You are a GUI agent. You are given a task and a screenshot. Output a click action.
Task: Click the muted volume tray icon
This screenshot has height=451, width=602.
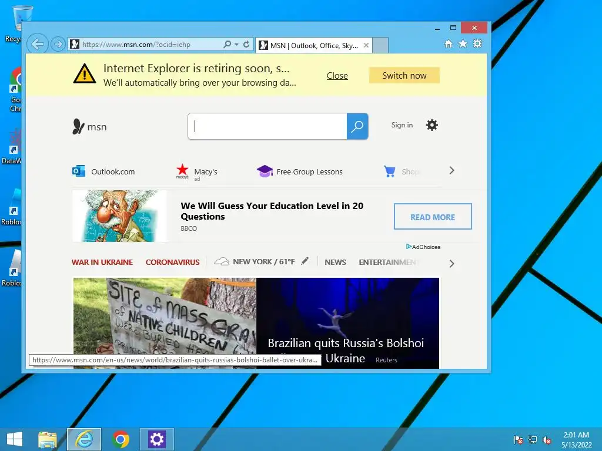tap(547, 440)
